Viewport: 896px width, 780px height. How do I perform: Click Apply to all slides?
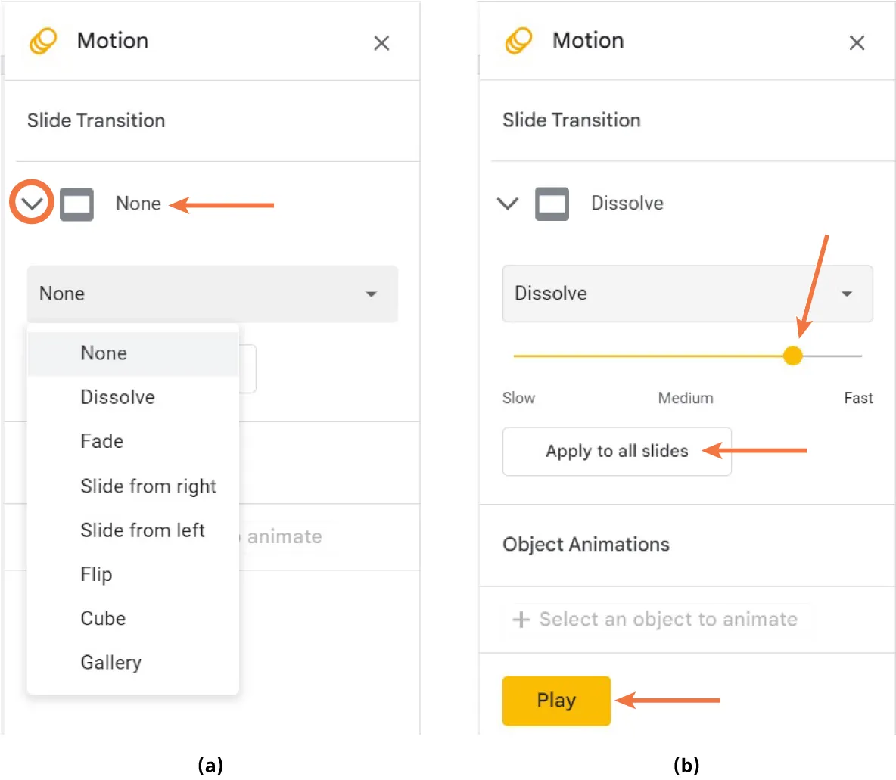click(x=616, y=451)
